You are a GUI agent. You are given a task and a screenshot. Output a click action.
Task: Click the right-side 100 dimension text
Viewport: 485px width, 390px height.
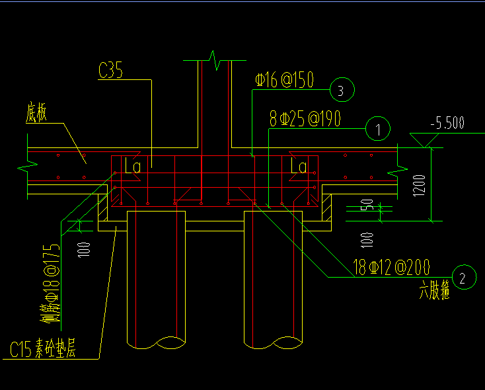coord(367,240)
